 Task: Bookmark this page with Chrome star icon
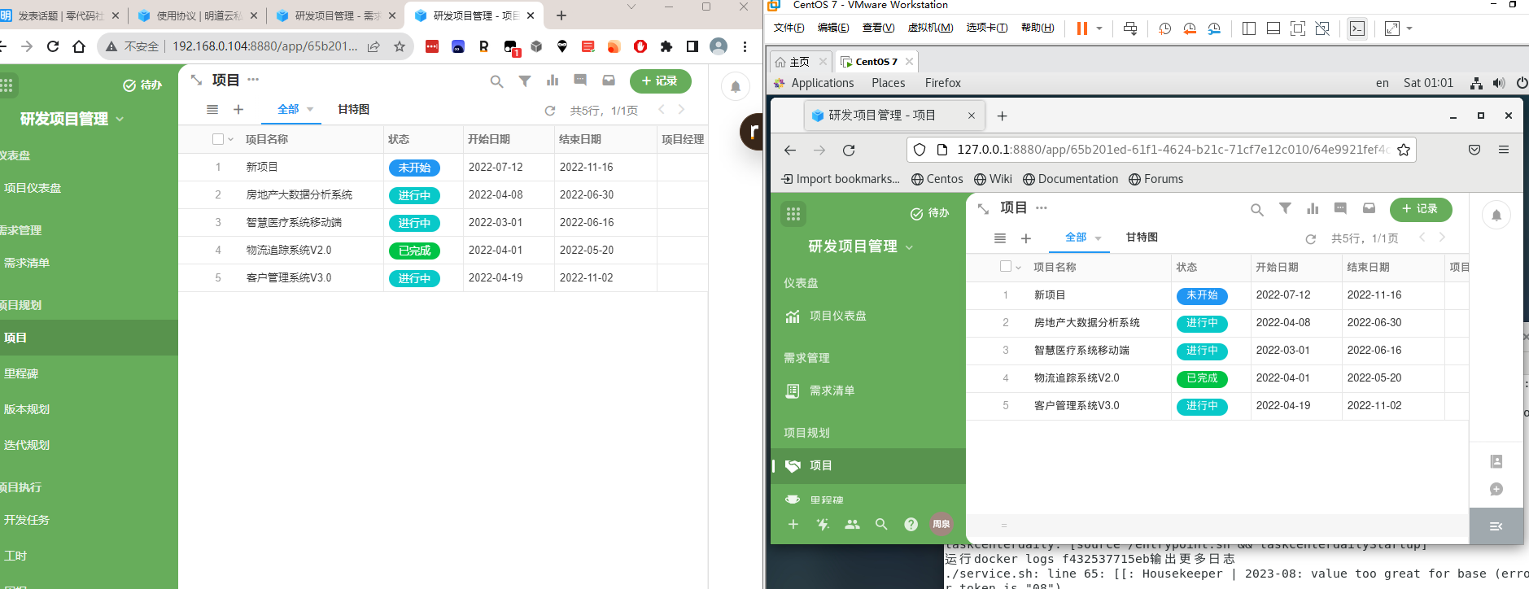[x=400, y=46]
